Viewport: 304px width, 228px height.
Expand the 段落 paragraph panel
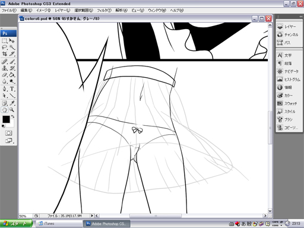click(289, 64)
